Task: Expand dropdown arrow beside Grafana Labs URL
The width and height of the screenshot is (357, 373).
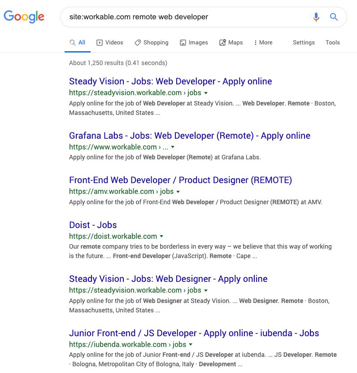Action: [x=173, y=147]
